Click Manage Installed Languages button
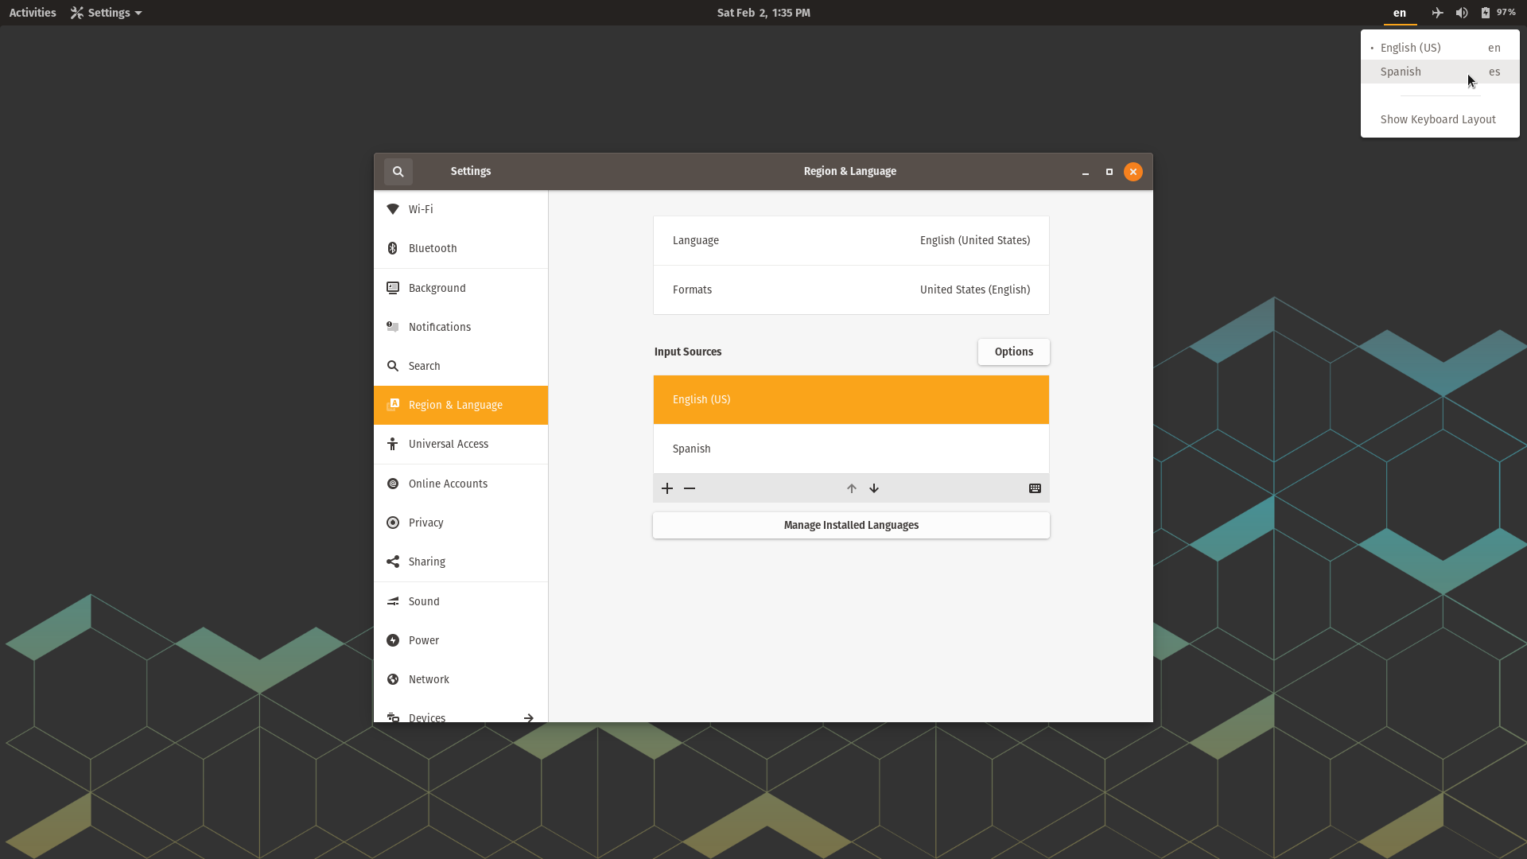This screenshot has width=1527, height=859. [x=851, y=525]
